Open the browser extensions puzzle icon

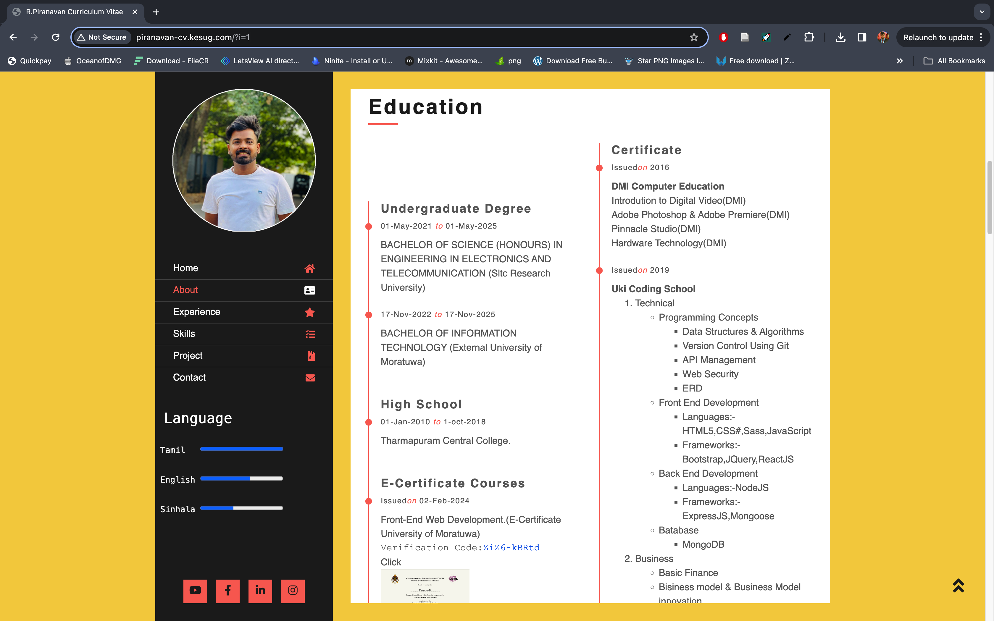click(809, 37)
